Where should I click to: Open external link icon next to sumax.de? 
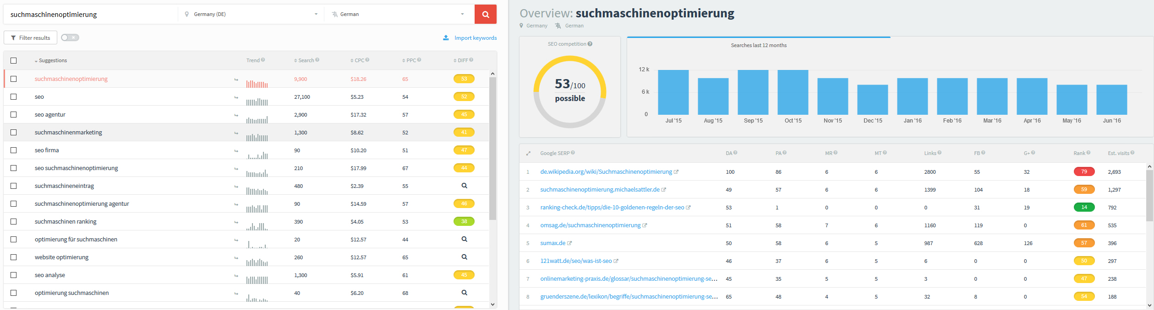coord(569,243)
